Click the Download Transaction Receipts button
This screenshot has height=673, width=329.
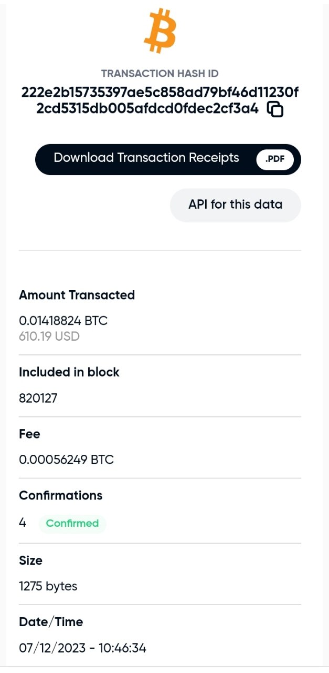(146, 158)
